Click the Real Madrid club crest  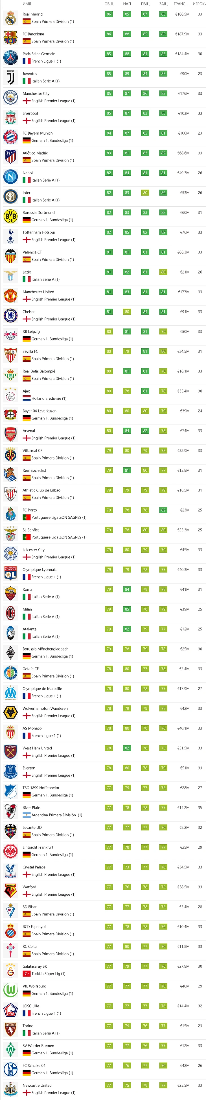pyautogui.click(x=10, y=18)
